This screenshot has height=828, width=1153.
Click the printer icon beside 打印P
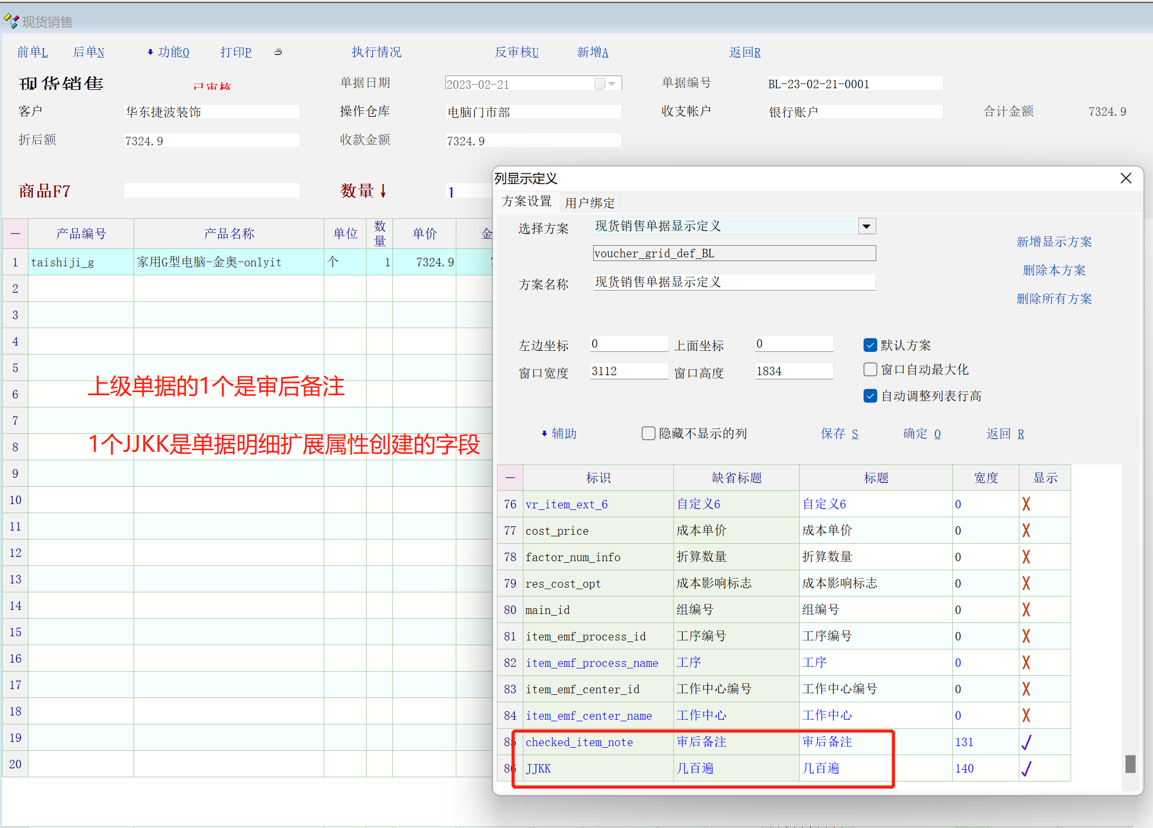278,52
